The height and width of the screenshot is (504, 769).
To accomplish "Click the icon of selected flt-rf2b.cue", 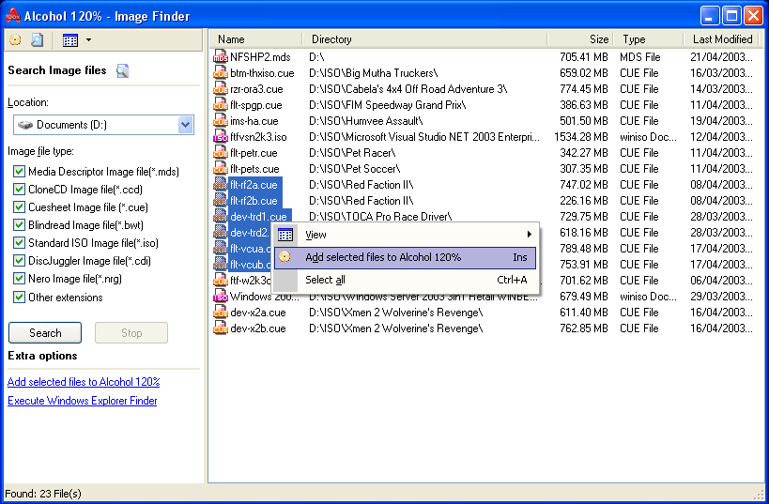I will [x=221, y=201].
